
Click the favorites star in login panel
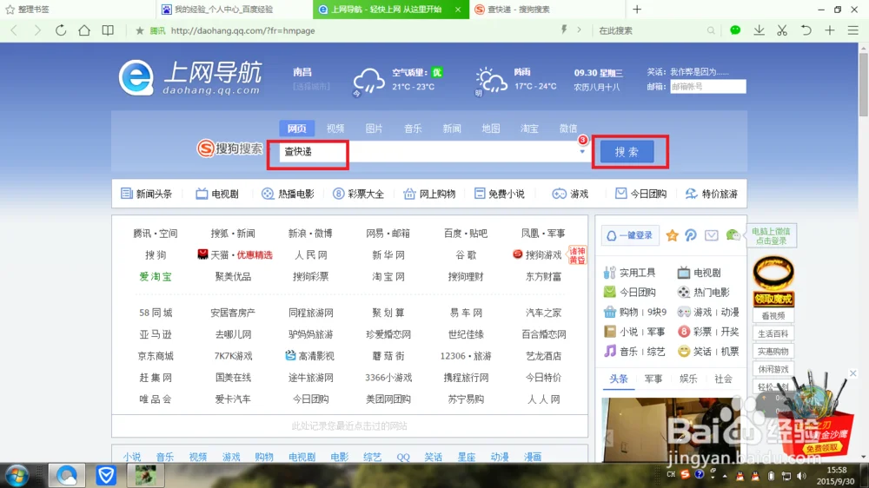coord(672,235)
